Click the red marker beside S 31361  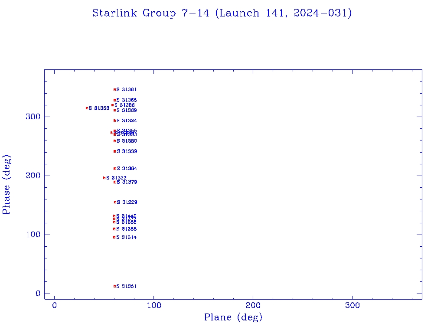(x=114, y=90)
